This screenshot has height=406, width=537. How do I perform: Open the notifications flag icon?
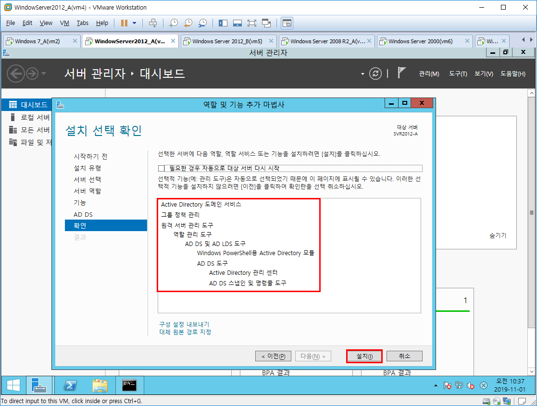pyautogui.click(x=401, y=73)
